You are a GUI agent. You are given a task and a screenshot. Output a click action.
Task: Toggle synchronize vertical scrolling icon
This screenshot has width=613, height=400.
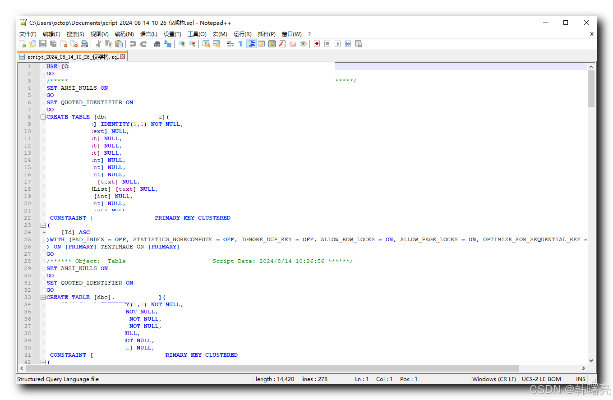click(x=206, y=44)
